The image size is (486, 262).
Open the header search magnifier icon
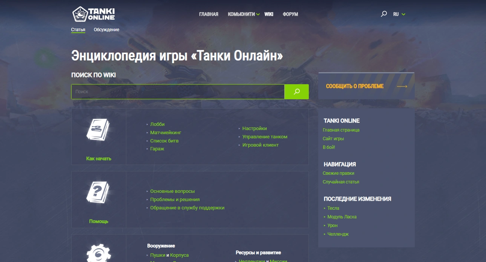pyautogui.click(x=384, y=14)
